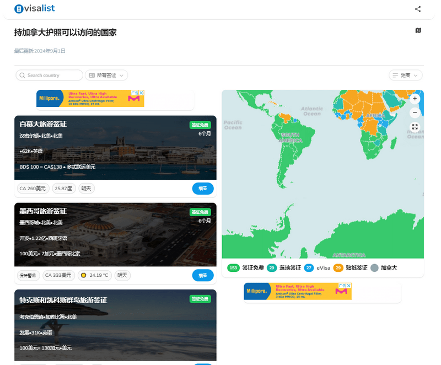The width and height of the screenshot is (441, 365).
Task: Open the 所有签证 visa type dropdown
Action: (106, 75)
